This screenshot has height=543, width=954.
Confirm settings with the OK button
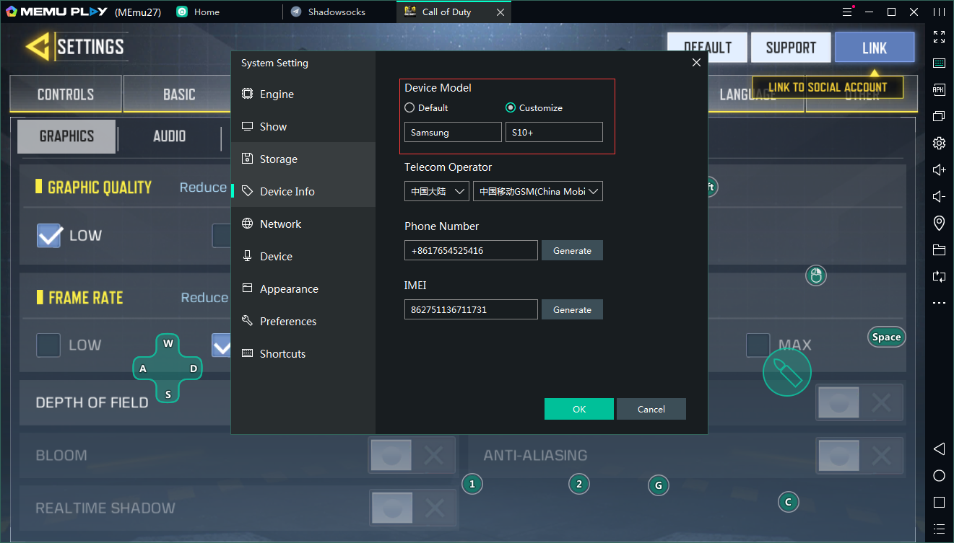(x=578, y=409)
